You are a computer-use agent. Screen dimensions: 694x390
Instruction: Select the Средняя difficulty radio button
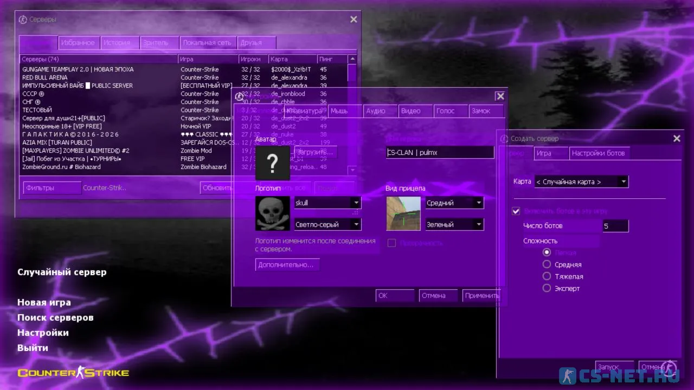click(x=547, y=264)
